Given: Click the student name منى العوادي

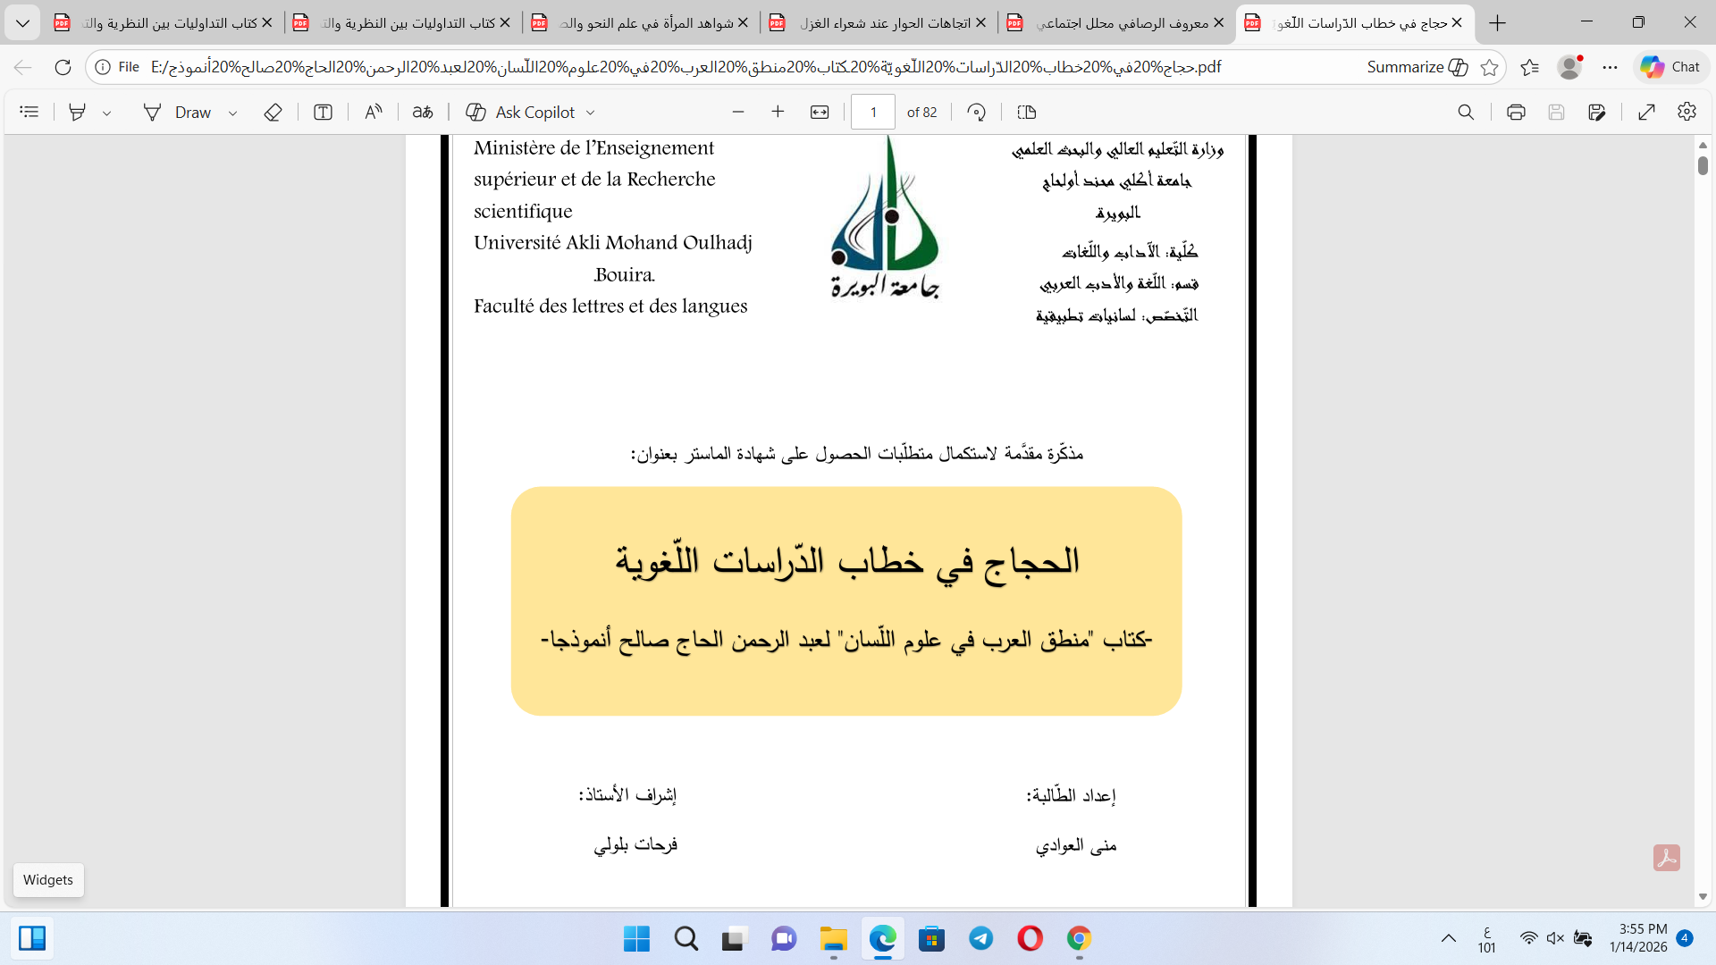Looking at the screenshot, I should (1076, 845).
